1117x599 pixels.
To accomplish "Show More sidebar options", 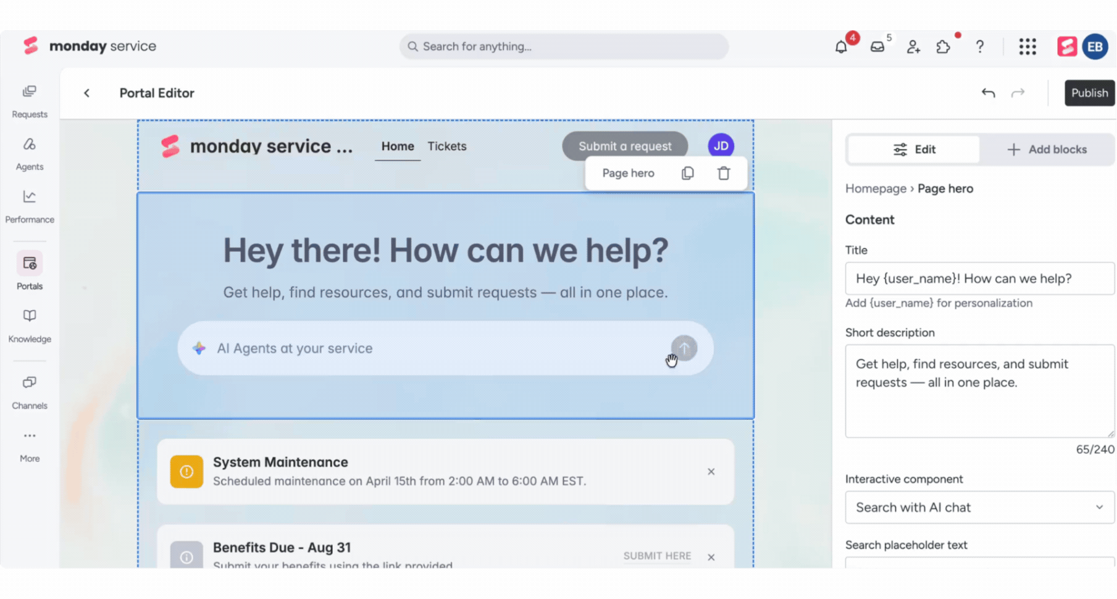I will click(30, 446).
